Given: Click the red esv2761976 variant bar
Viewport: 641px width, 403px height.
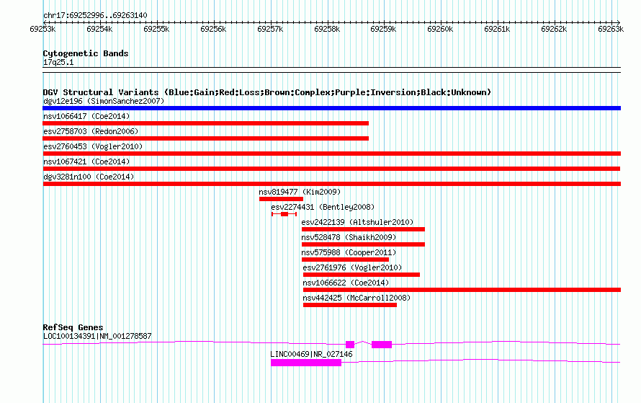Looking at the screenshot, I should [362, 275].
